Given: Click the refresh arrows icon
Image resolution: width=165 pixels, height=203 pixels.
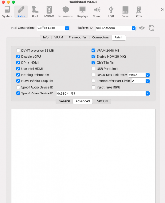Looking at the screenshot, I should 151,28.
